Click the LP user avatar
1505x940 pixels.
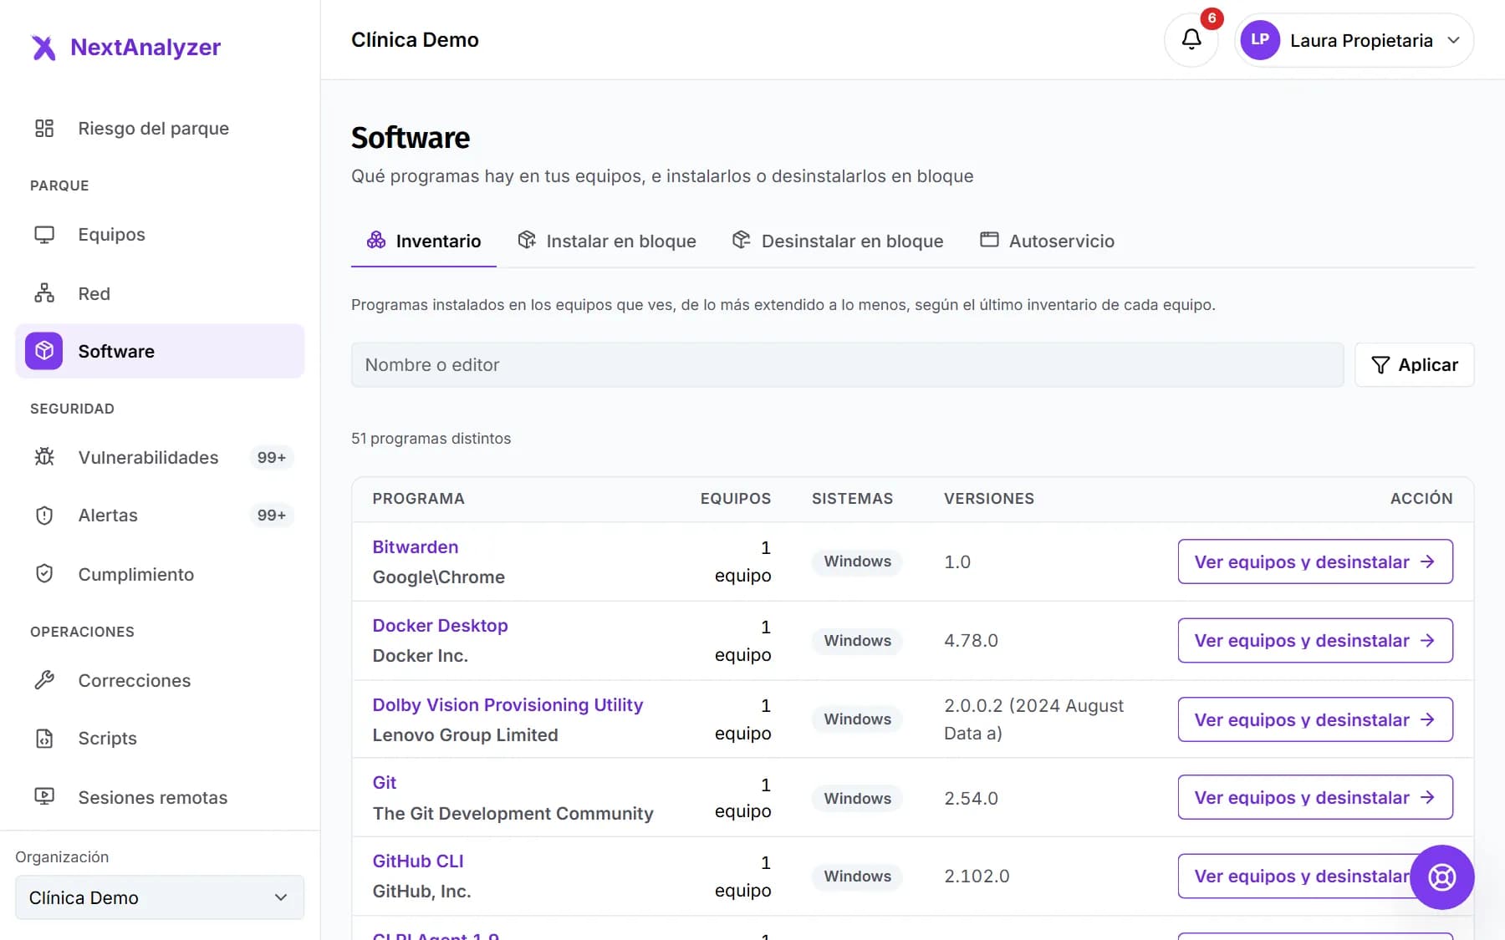click(1260, 40)
